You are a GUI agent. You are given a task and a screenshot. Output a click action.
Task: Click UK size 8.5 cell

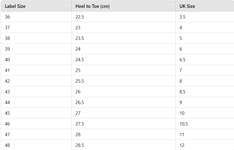click(x=182, y=92)
